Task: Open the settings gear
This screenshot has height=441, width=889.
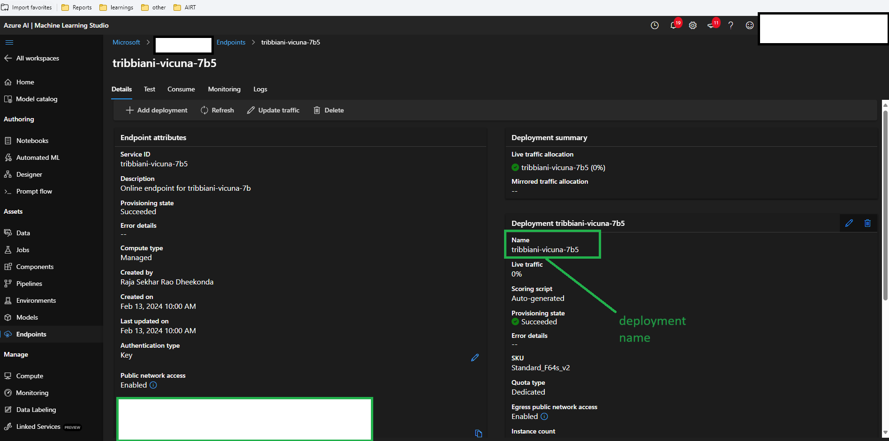Action: (693, 25)
